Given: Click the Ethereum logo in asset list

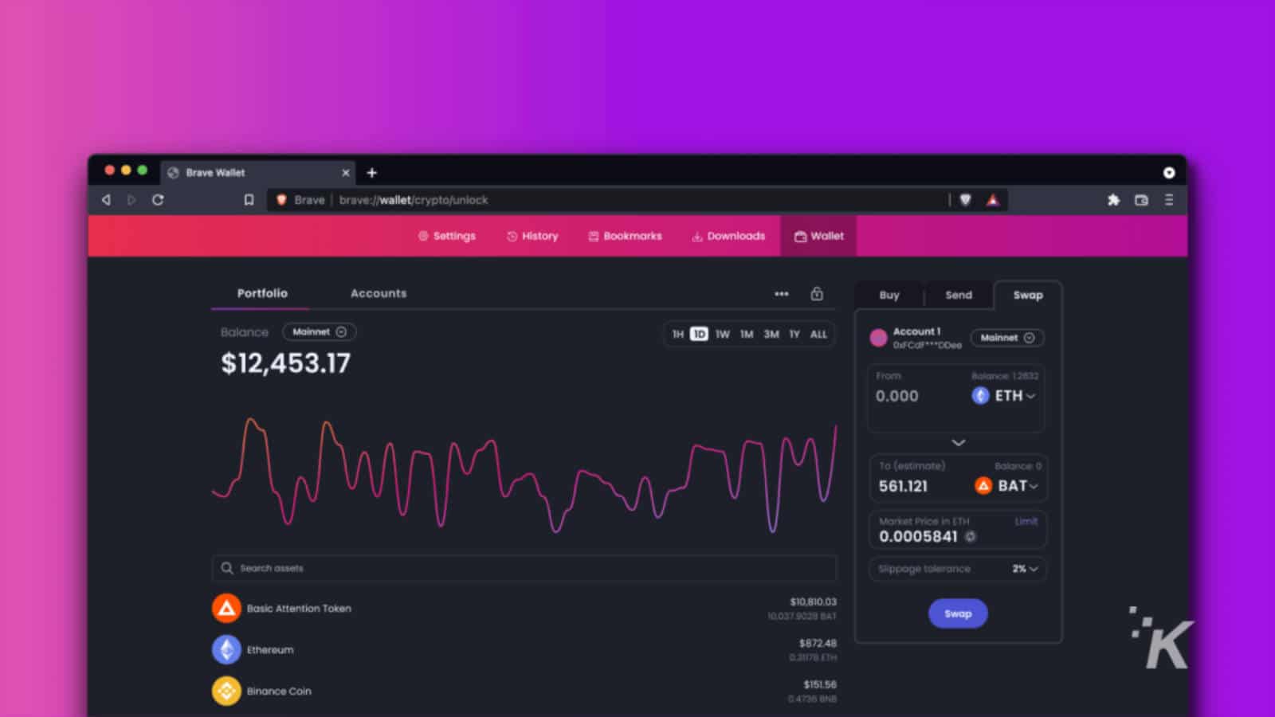Looking at the screenshot, I should point(226,649).
